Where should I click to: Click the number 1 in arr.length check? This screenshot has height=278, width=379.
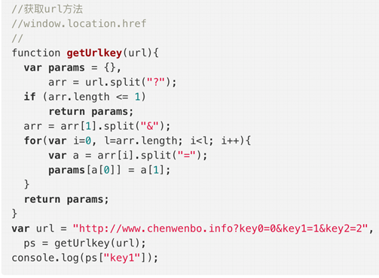(x=137, y=97)
